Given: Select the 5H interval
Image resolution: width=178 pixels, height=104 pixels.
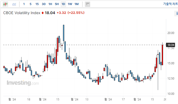Looking at the screenshot, I should point(57,4).
